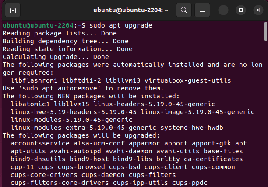The width and height of the screenshot is (268, 187).
Task: Click the 'sudo apt upgrade' command text
Action: (121, 26)
